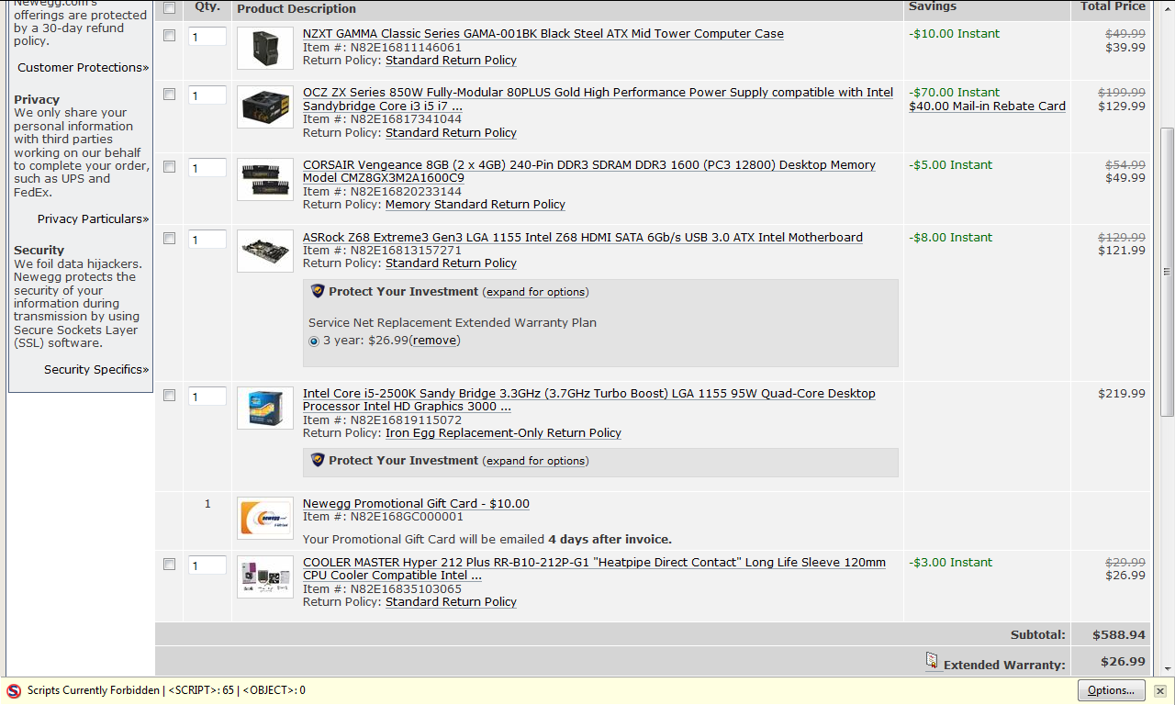Click the Total Price column header

click(1113, 6)
